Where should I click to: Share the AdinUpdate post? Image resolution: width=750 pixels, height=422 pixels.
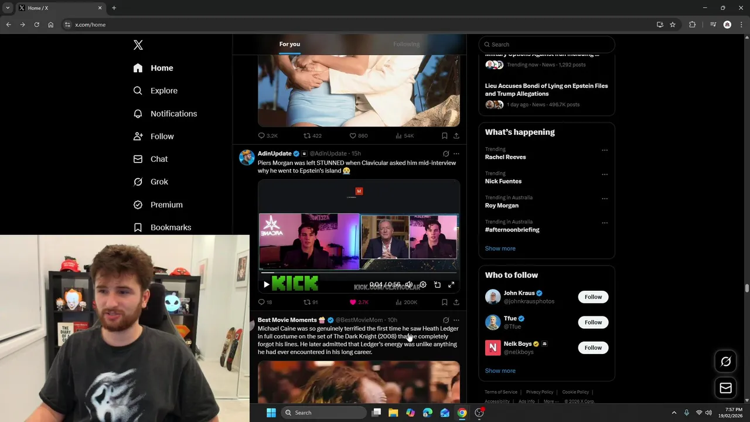456,302
